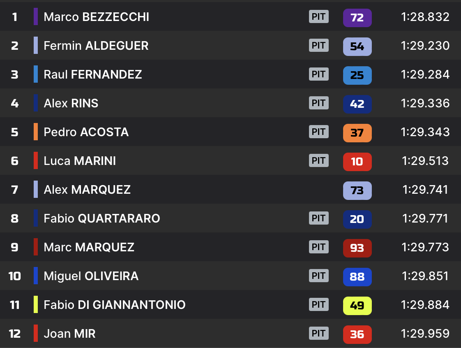Click PIT tag in Joan Mir row

(318, 334)
